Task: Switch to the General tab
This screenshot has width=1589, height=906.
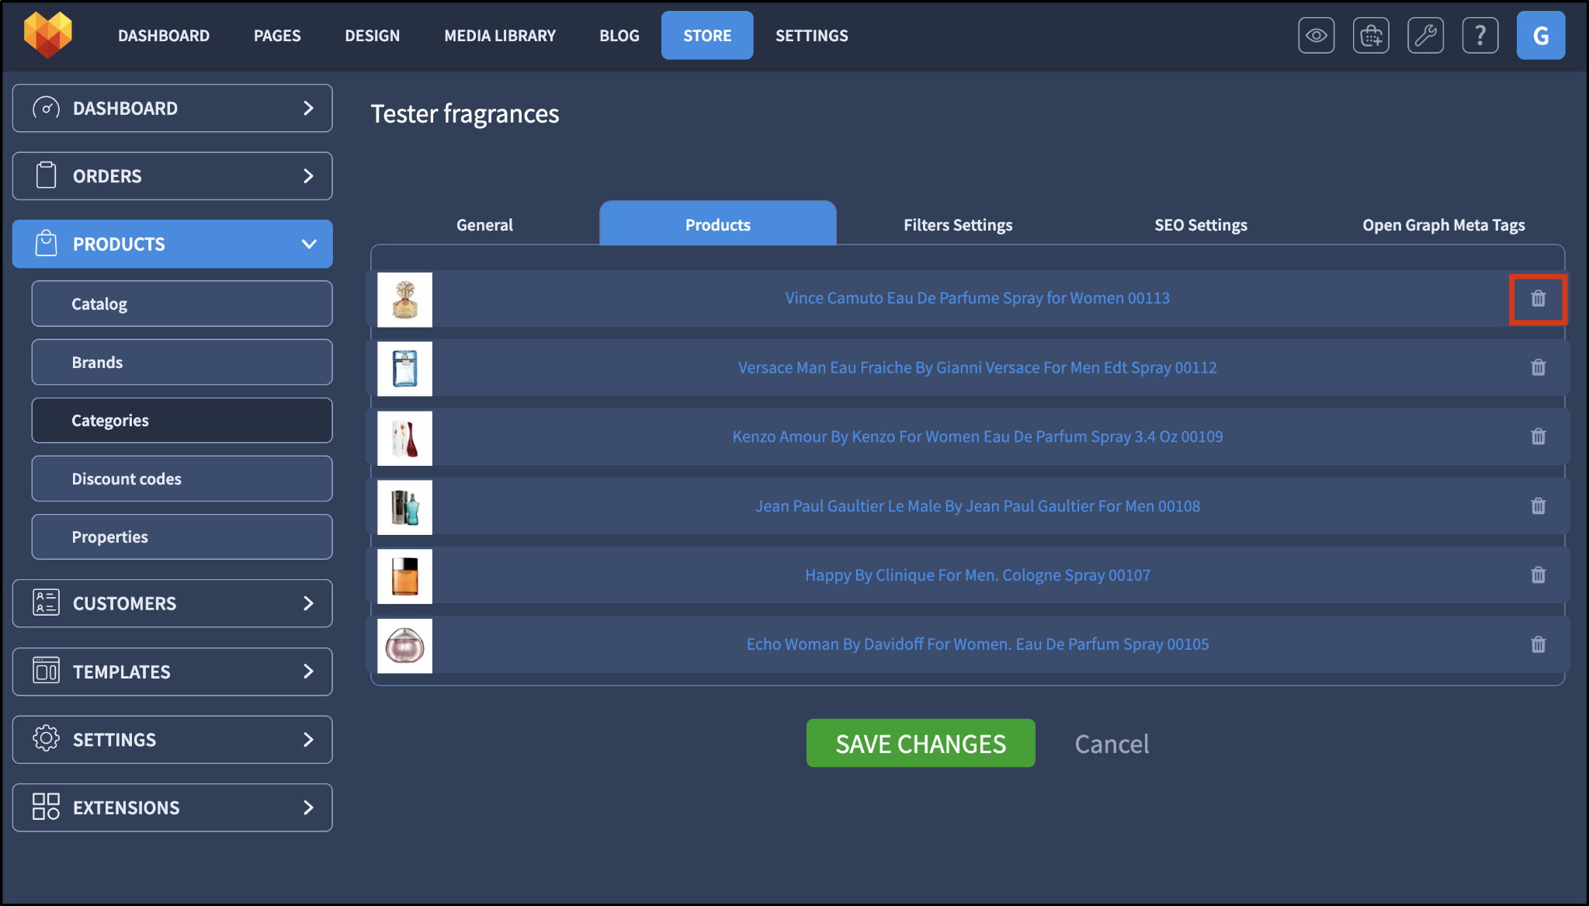Action: [x=484, y=225]
